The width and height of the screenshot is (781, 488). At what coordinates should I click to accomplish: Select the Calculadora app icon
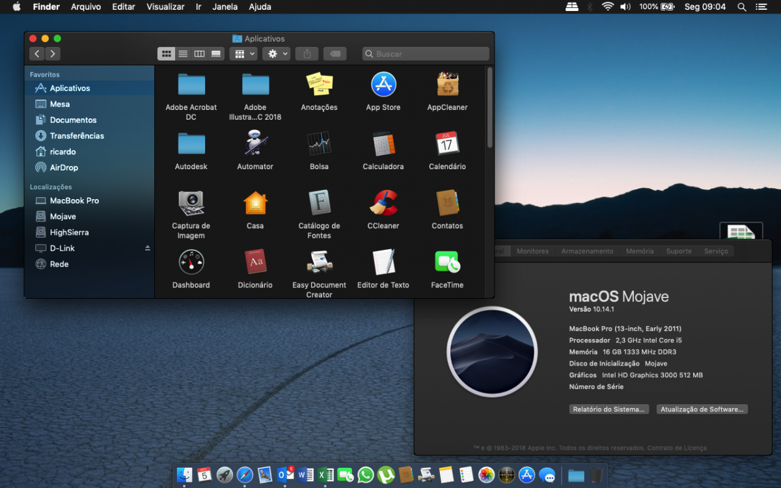pyautogui.click(x=383, y=143)
